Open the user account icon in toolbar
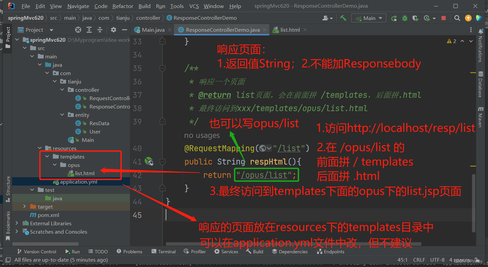Screen dimensions: 488x267 coord(328,18)
